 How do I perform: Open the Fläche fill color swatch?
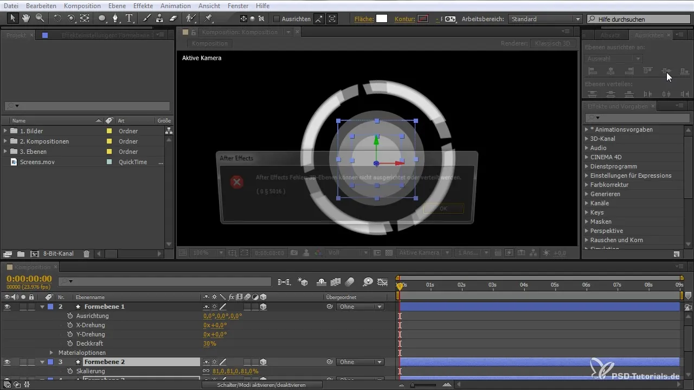[382, 18]
